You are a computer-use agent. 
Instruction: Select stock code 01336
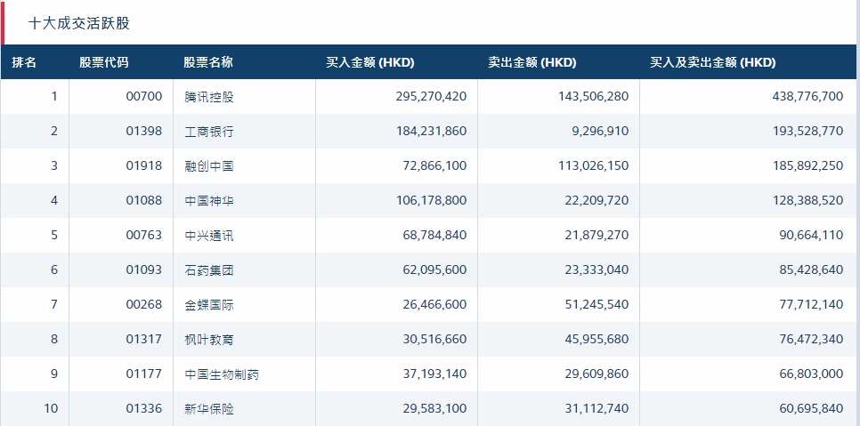tap(144, 408)
